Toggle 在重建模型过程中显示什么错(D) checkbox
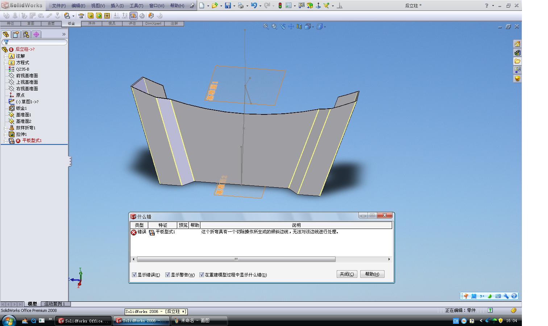Viewport: 548px width, 326px height. (202, 275)
